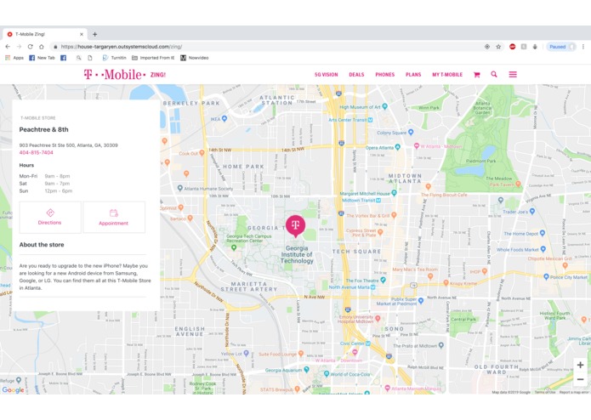Click the Peachtree & 8th store title
This screenshot has height=420, width=591.
coord(43,129)
